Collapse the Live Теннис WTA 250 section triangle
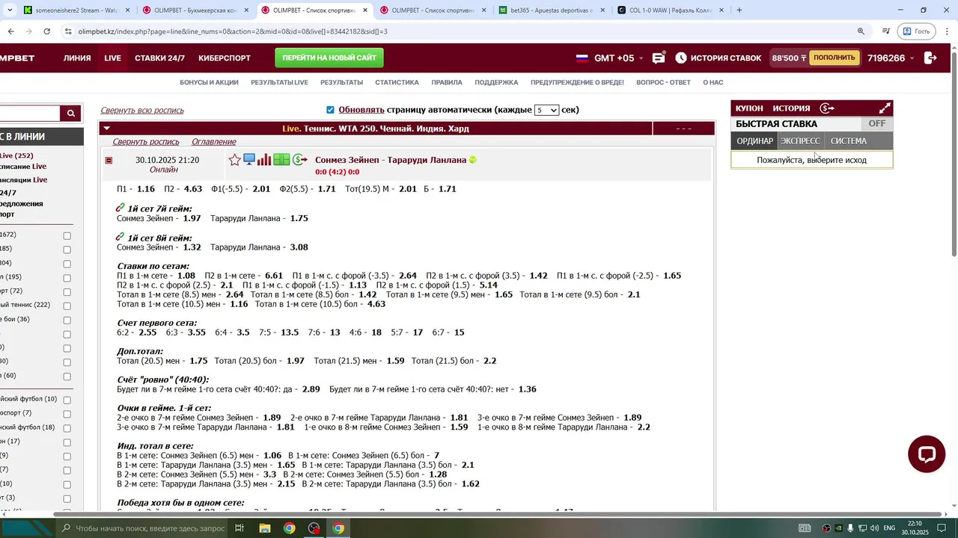The width and height of the screenshot is (958, 538). coord(107,129)
